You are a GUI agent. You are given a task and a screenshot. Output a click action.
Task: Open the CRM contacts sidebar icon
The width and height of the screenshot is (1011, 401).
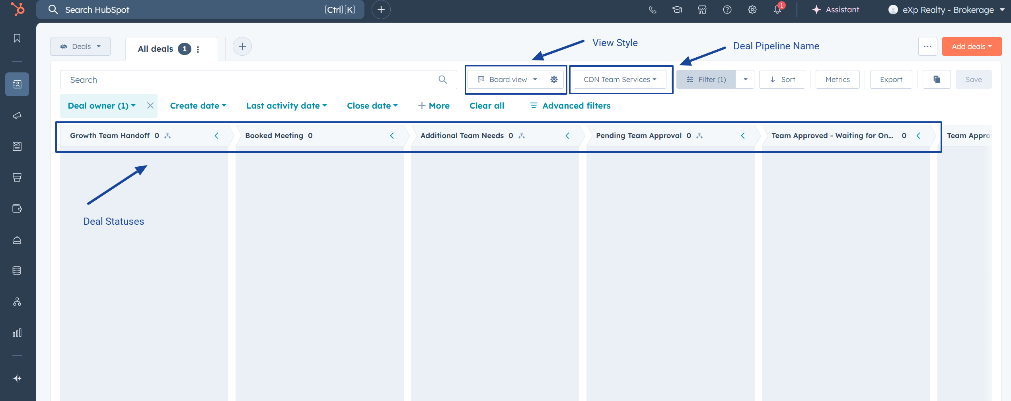click(17, 84)
